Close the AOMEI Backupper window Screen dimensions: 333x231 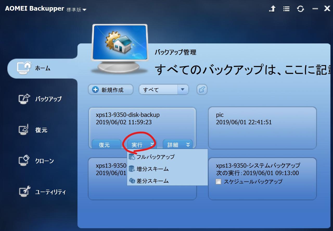pos(327,9)
